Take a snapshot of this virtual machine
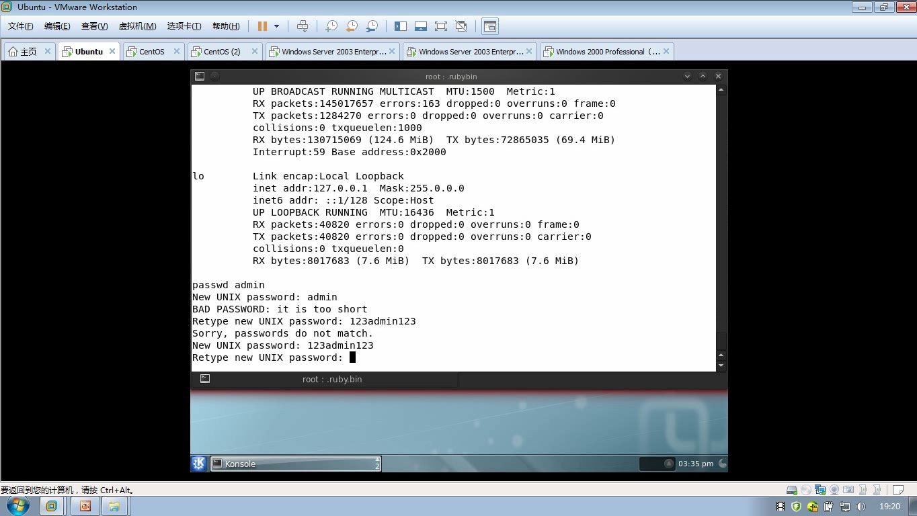 point(331,26)
